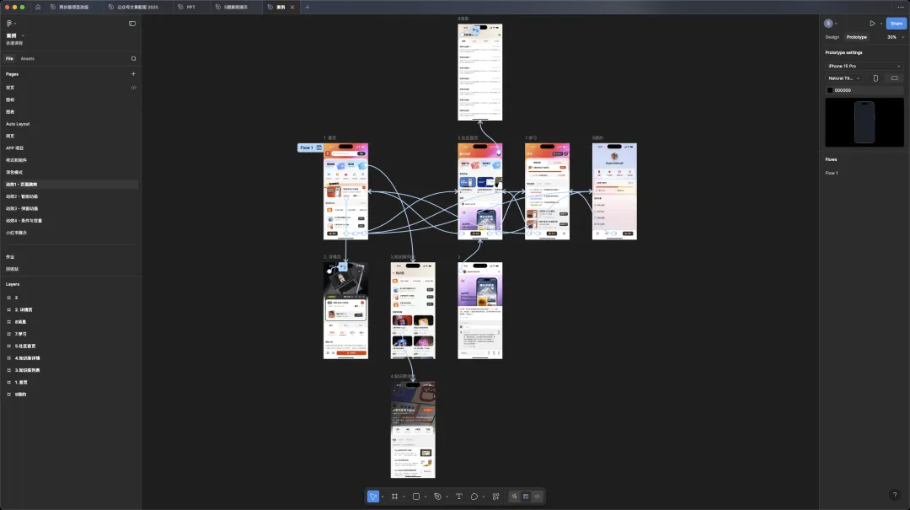Click the blue Share button

(x=896, y=24)
